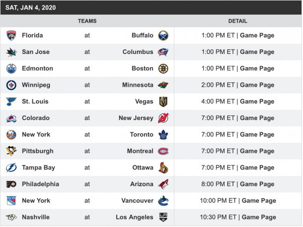Click the San Jose Sharks logo
Image resolution: width=303 pixels, height=227 pixels.
11,52
